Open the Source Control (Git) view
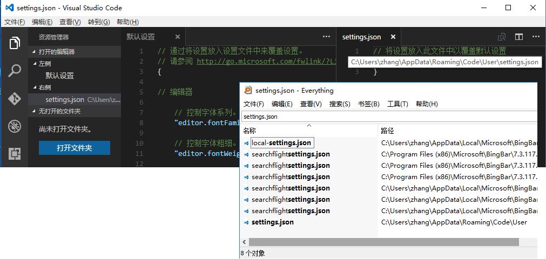Viewport: 546px width, 259px height. coord(14,99)
